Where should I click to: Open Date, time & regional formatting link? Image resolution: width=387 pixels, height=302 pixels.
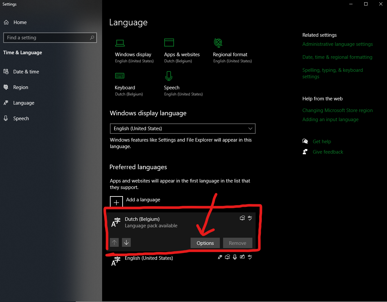pos(337,57)
